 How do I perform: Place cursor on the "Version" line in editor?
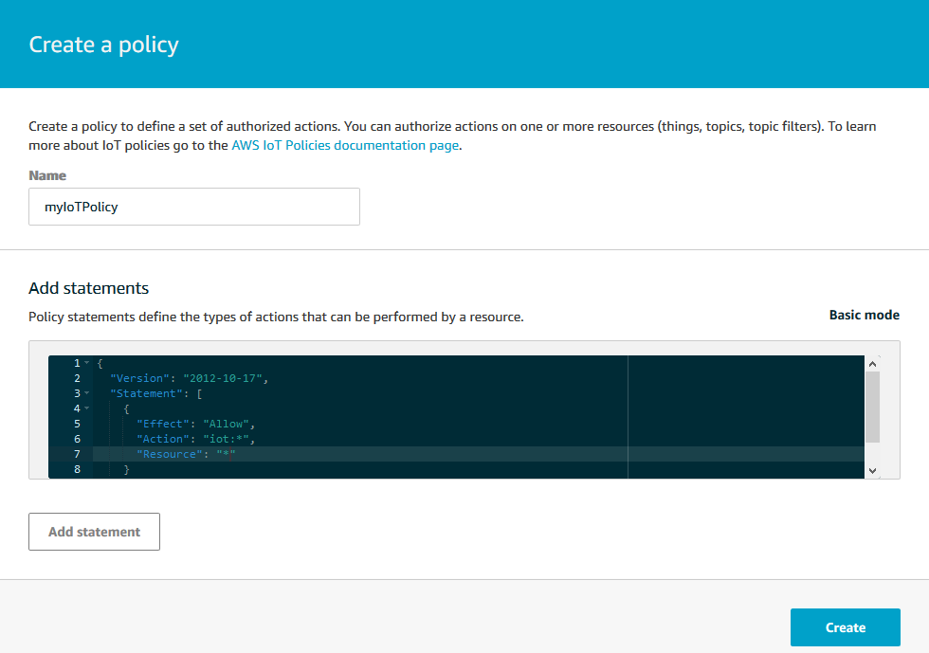tap(190, 378)
